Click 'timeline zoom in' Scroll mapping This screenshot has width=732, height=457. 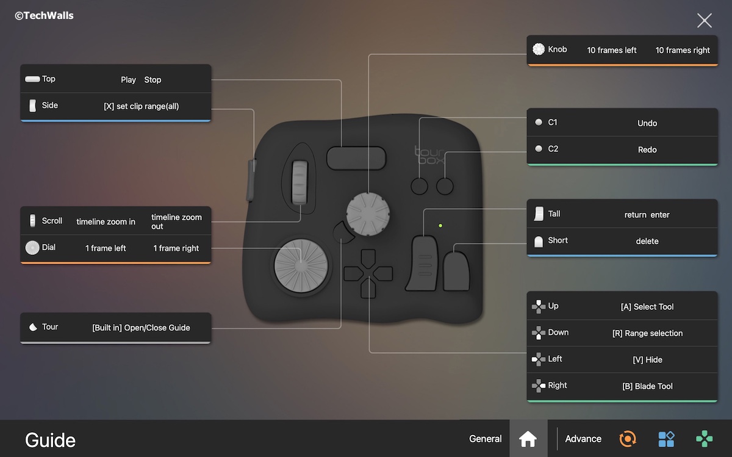pos(106,221)
